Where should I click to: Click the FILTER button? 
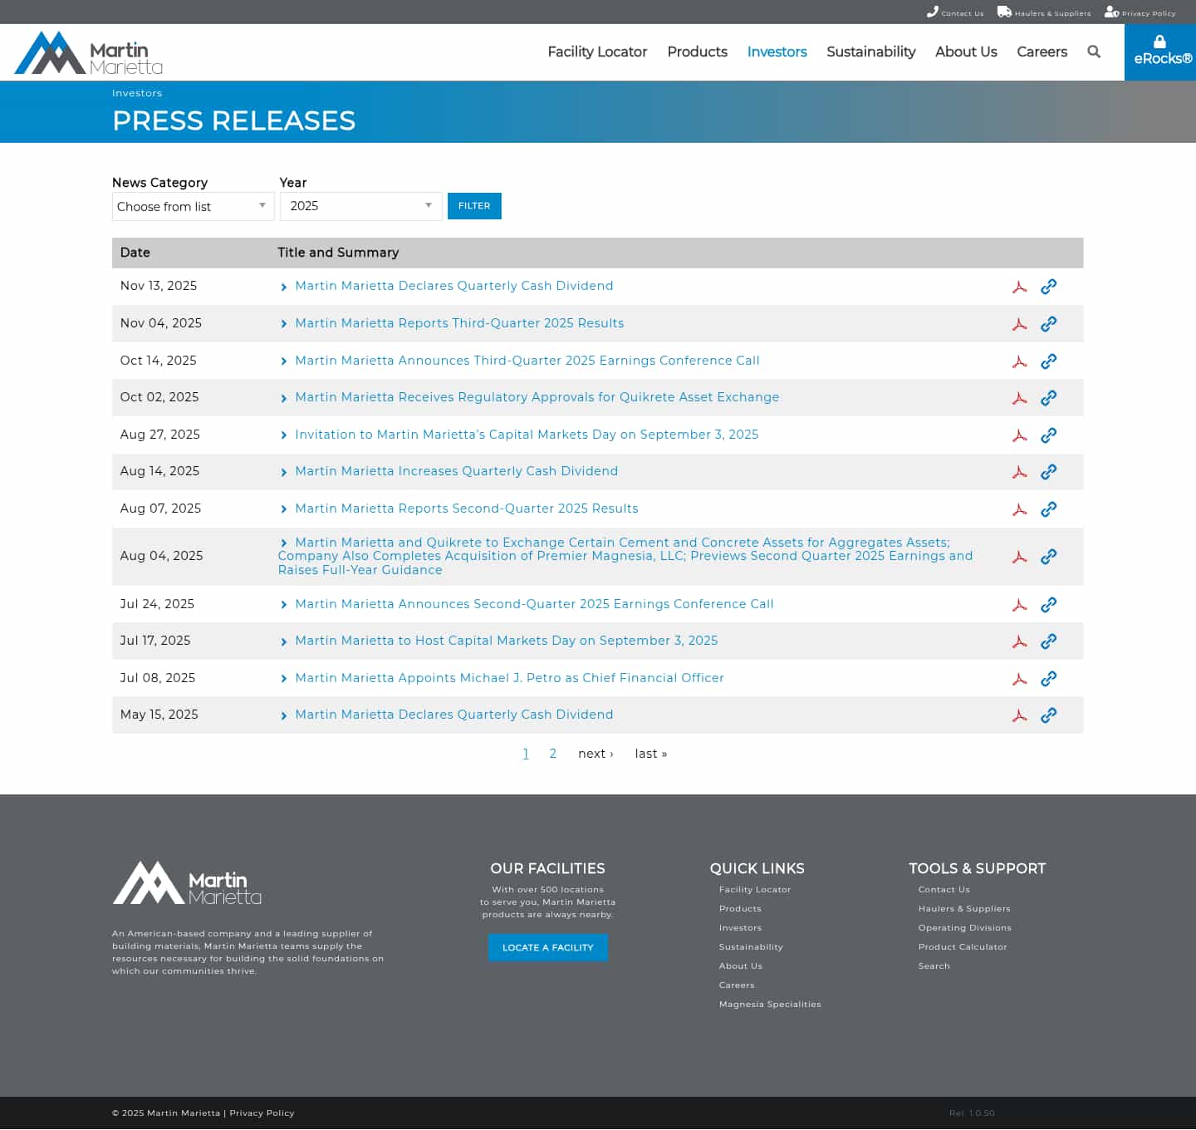coord(474,206)
